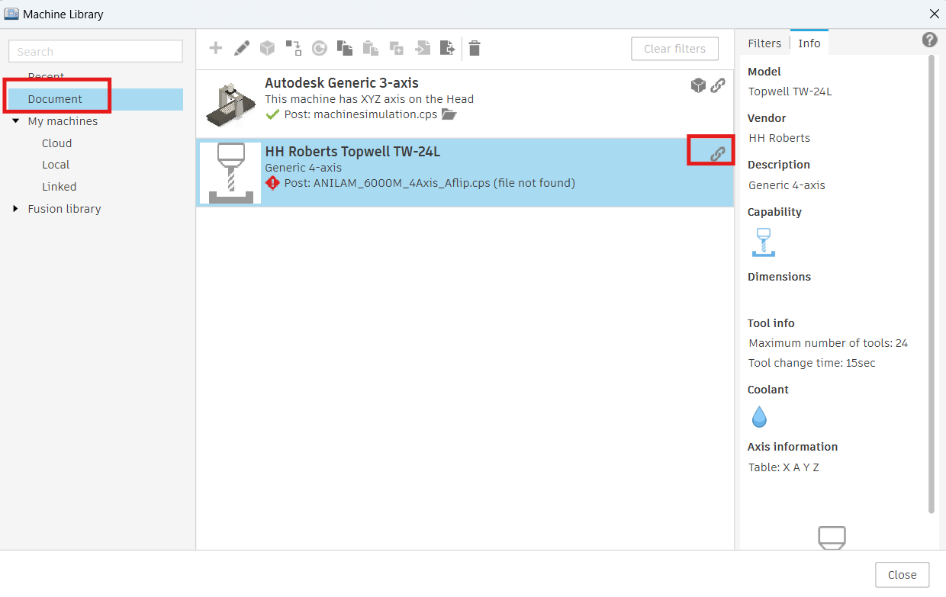The width and height of the screenshot is (946, 597).
Task: Click the Machine Library title bar icon
Action: point(11,14)
